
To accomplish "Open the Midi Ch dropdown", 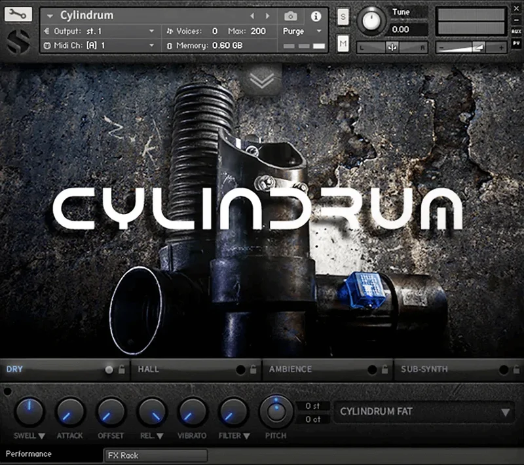I will click(151, 45).
